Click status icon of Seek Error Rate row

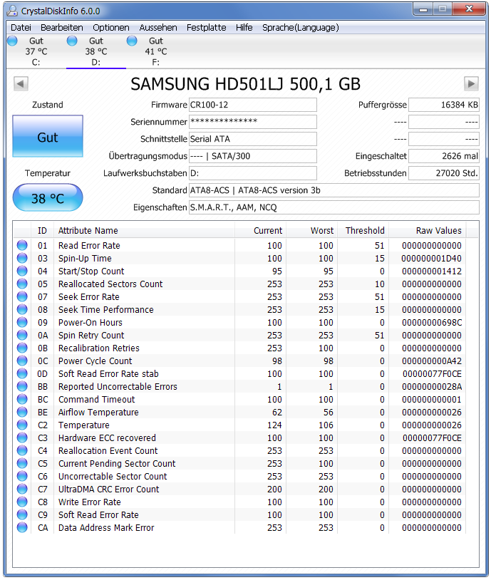(x=22, y=296)
